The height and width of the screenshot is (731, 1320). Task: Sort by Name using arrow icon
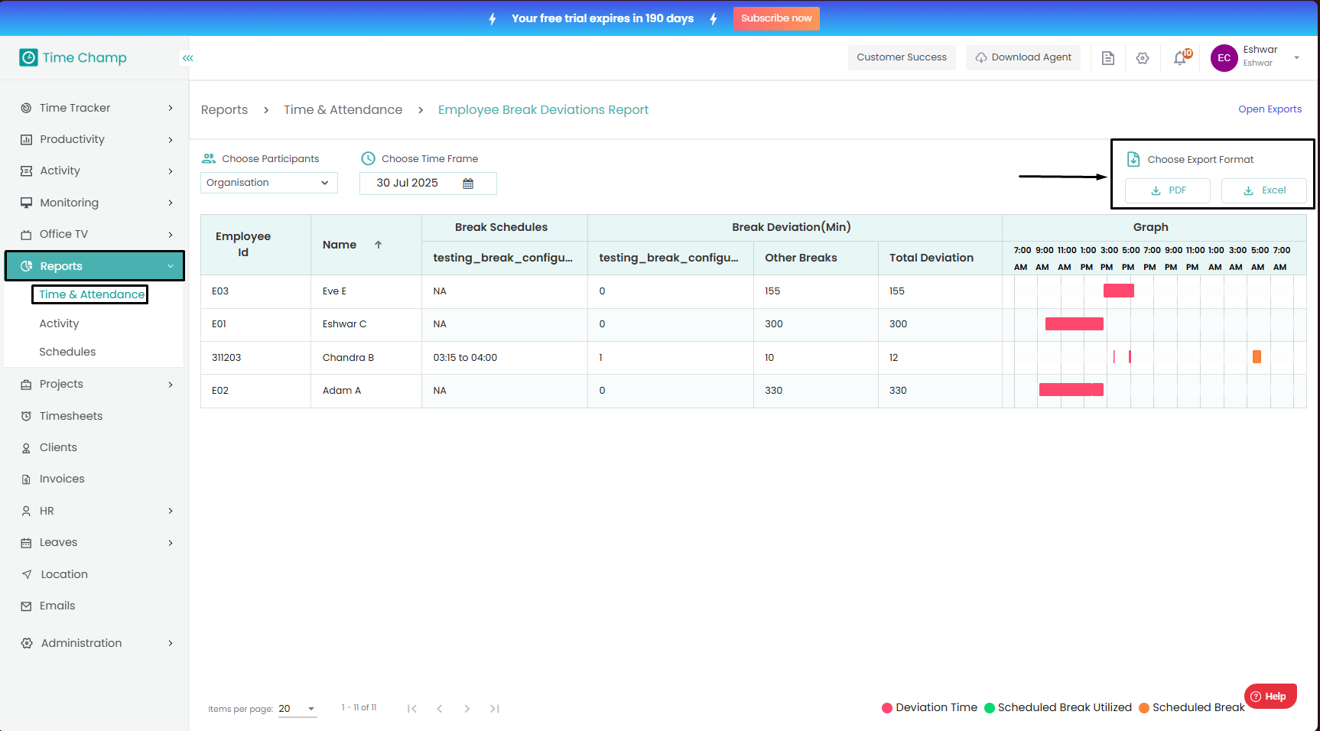coord(378,245)
